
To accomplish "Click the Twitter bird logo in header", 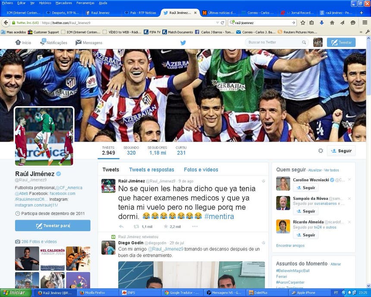I will pyautogui.click(x=183, y=42).
